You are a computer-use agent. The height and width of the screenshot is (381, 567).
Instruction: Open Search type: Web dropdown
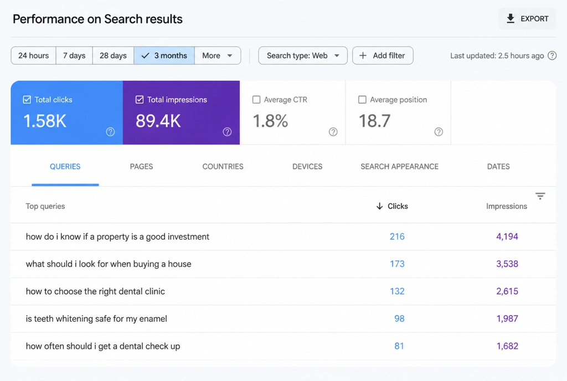point(303,56)
